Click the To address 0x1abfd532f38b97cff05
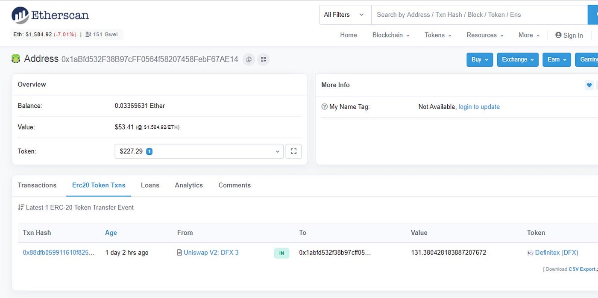The height and width of the screenshot is (298, 598). tap(335, 253)
